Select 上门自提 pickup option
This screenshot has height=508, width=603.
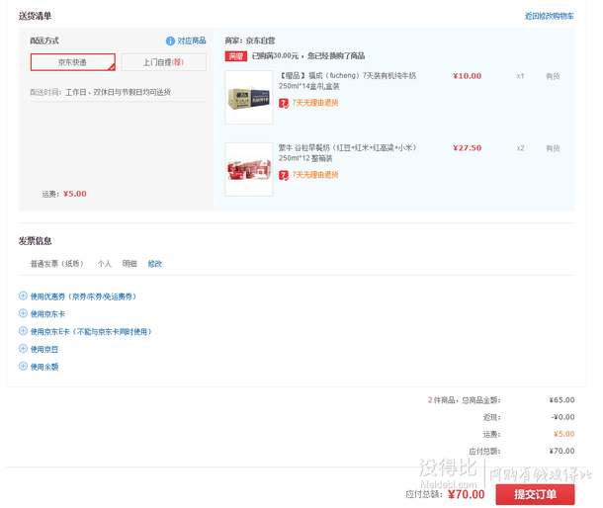pos(164,62)
